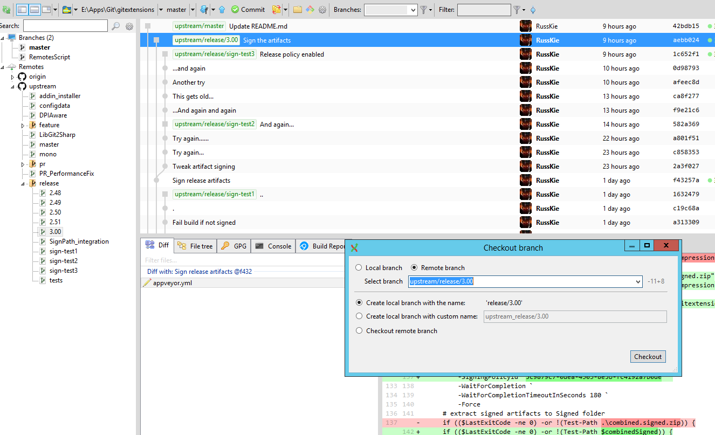Click the funnel icon beside the Filter box
This screenshot has width=715, height=435.
coord(516,10)
